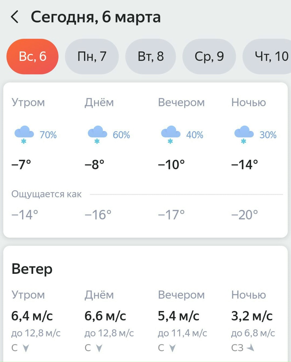Tap the morning wind direction arrow

coord(26,348)
